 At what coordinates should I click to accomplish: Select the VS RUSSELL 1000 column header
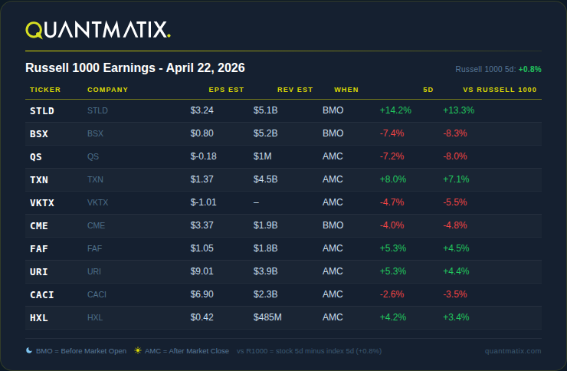[x=500, y=90]
